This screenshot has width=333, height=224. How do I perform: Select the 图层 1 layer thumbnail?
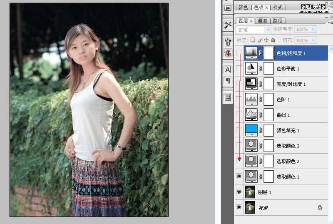click(x=250, y=192)
